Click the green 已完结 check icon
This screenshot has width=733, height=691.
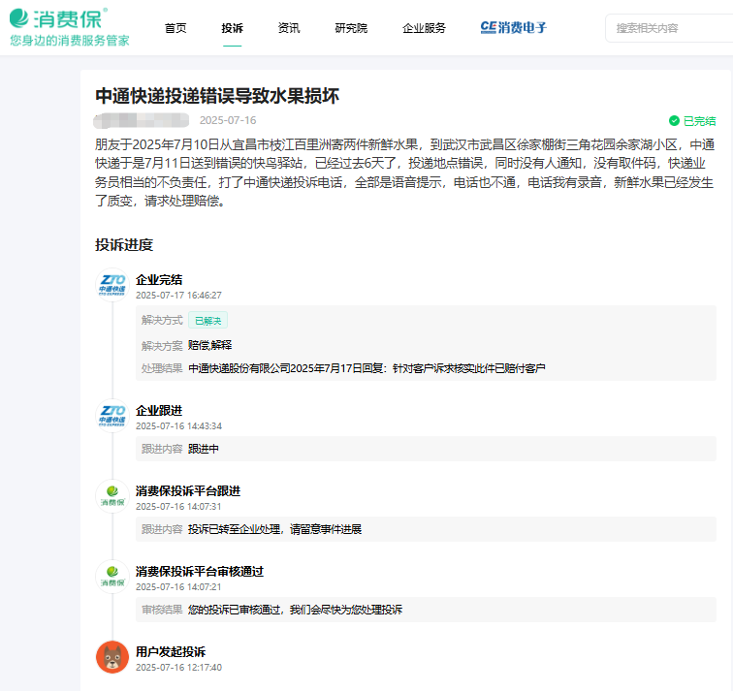click(x=674, y=121)
